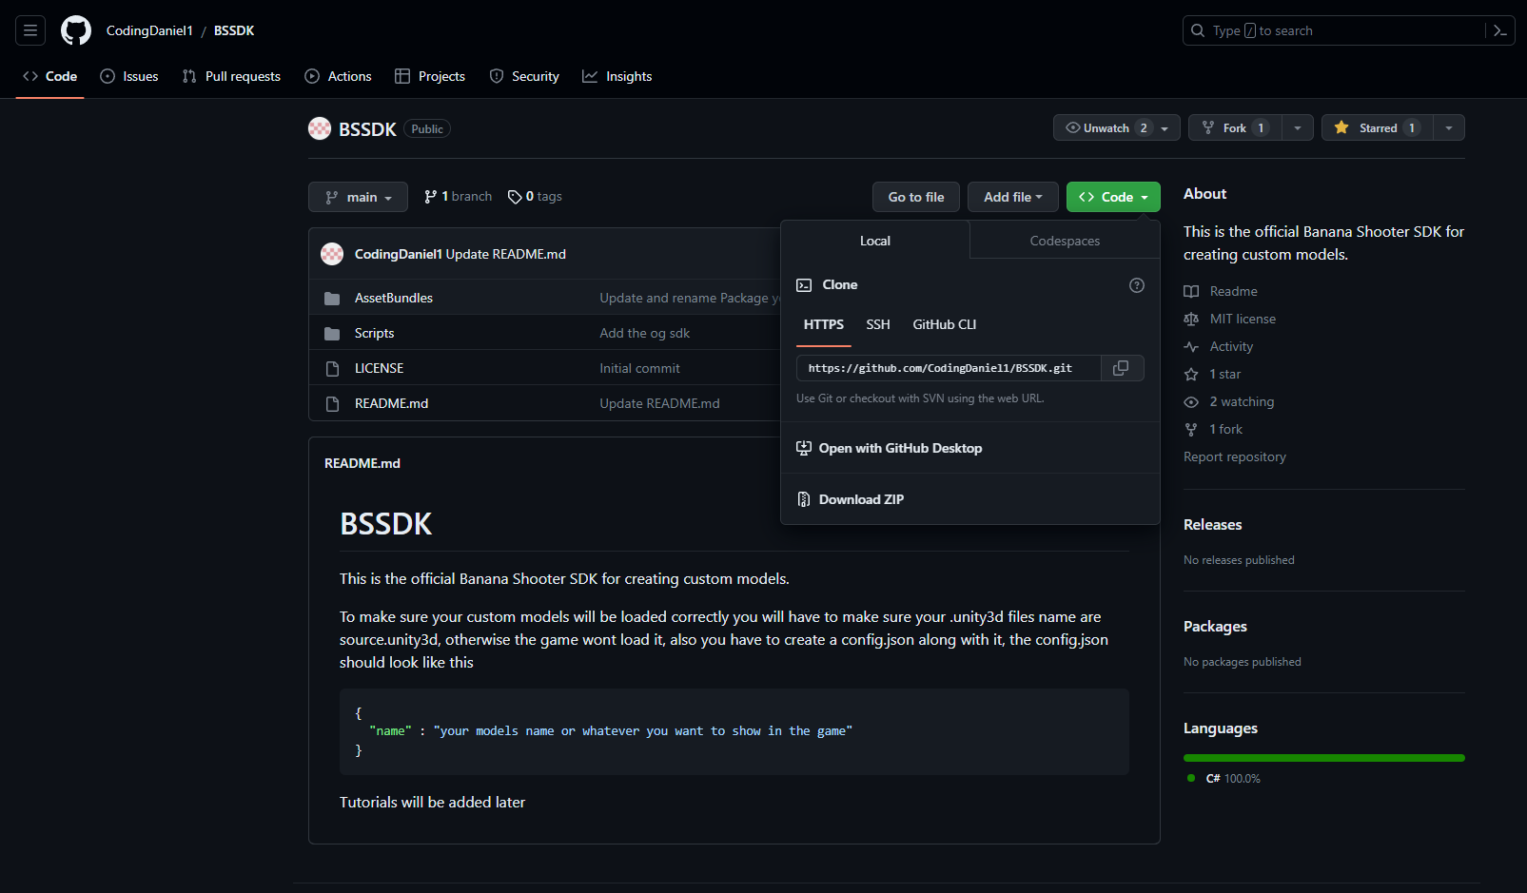Click the desktop icon for GitHub Desktop
The height and width of the screenshot is (893, 1527).
(804, 448)
